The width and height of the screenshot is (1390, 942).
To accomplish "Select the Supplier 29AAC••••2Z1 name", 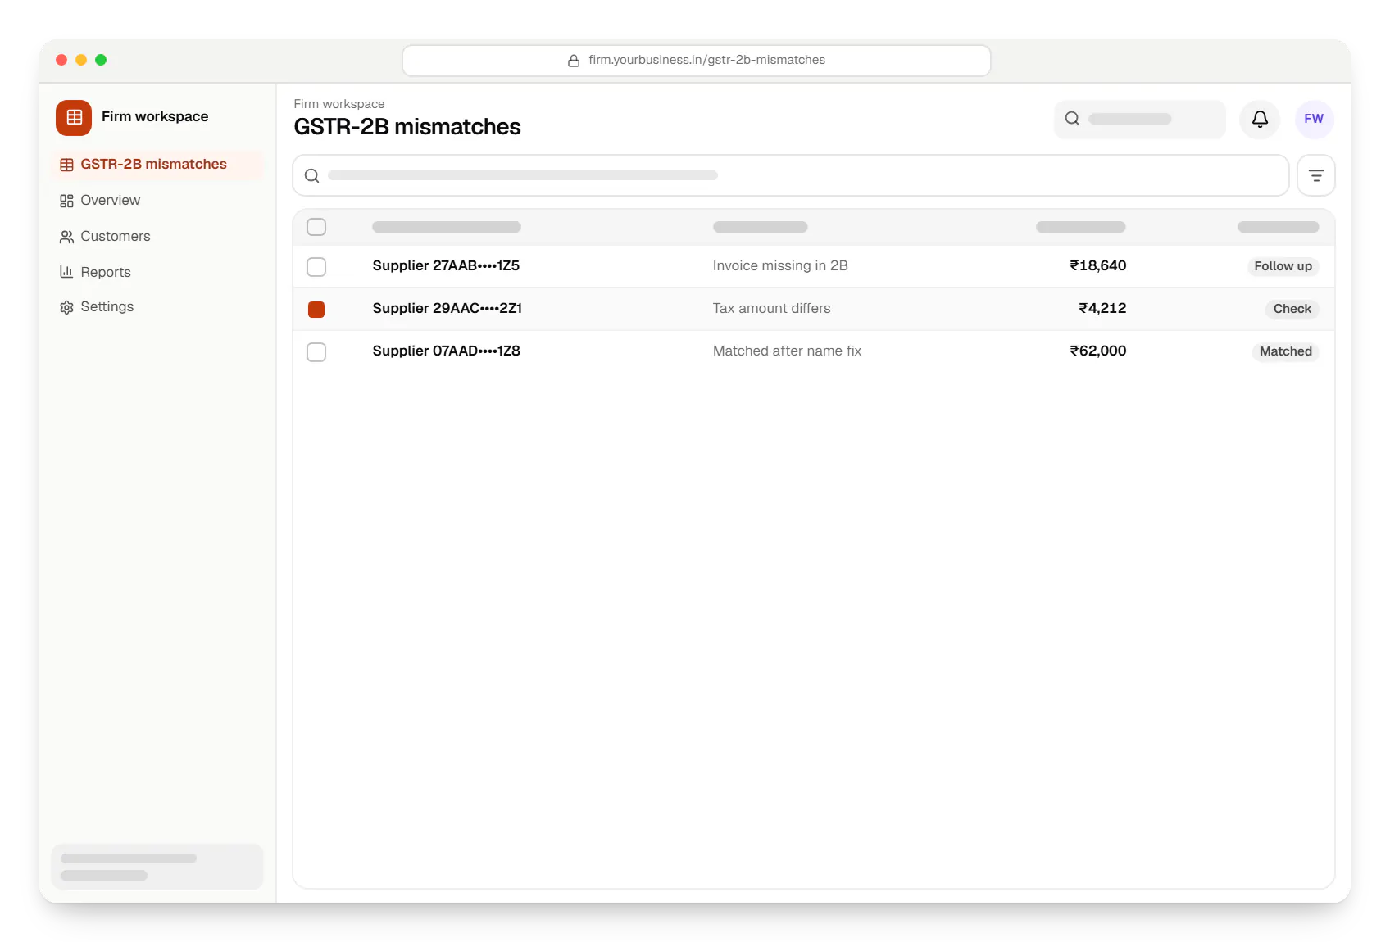I will click(447, 308).
